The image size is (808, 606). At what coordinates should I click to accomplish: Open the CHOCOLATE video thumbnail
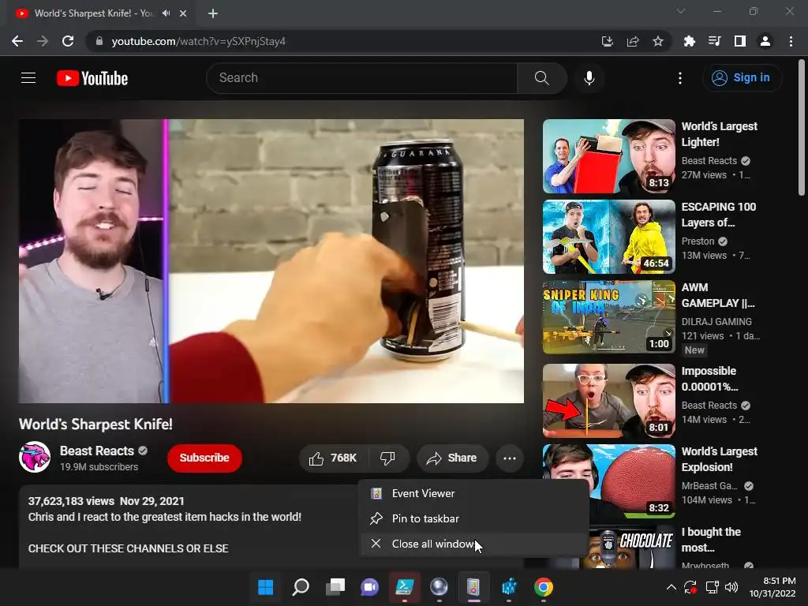(632, 548)
